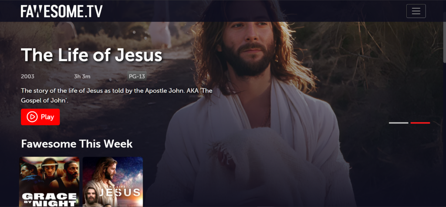Screen dimensions: 446x207
Task: Click the circled play triangle icon
Action: 32,117
